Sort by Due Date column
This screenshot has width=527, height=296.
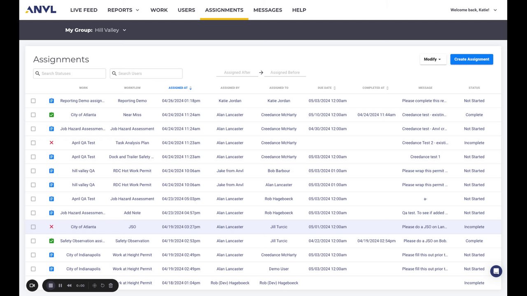327,88
